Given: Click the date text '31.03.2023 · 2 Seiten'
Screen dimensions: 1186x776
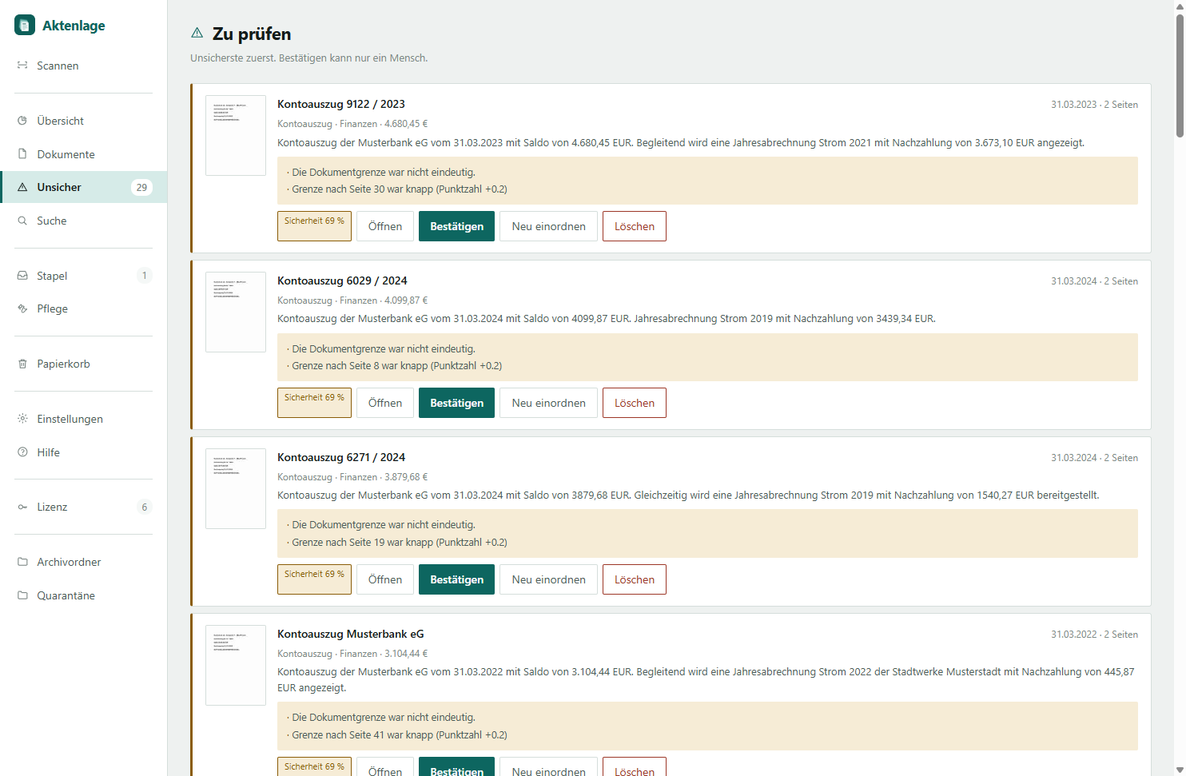Looking at the screenshot, I should click(x=1094, y=105).
